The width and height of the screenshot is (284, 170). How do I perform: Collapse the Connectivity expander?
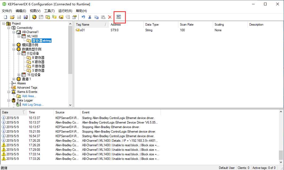pyautogui.click(x=9, y=28)
